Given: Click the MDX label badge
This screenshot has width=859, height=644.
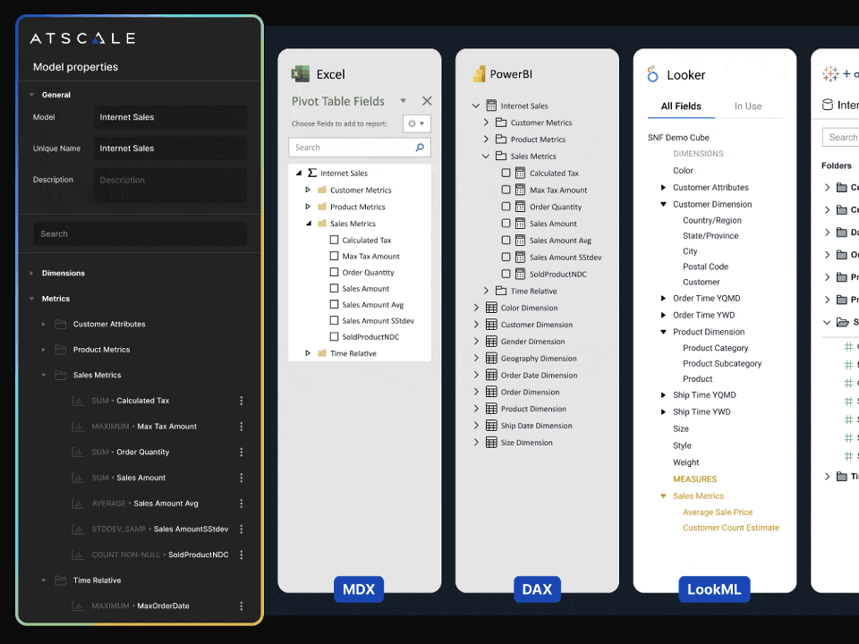Looking at the screenshot, I should [x=359, y=589].
